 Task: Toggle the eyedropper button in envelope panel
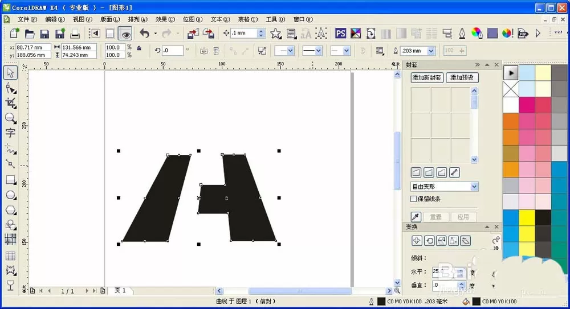click(416, 217)
